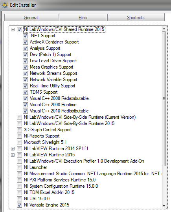This screenshot has height=212, width=171.
Task: Collapse the NI LabWindows/CVI Shared Runtime 2015 node
Action: [x=13, y=30]
